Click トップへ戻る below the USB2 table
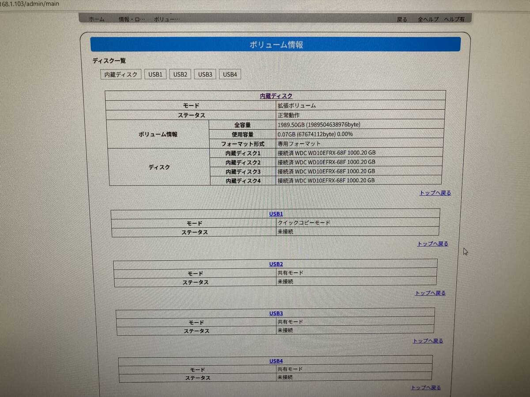Image resolution: width=530 pixels, height=397 pixels. pos(430,293)
